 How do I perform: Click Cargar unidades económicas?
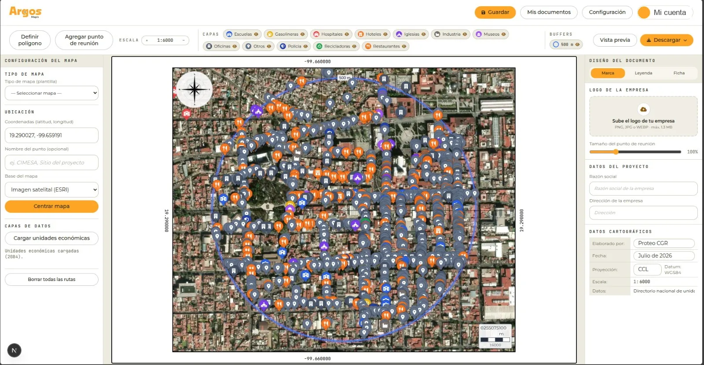(51, 238)
